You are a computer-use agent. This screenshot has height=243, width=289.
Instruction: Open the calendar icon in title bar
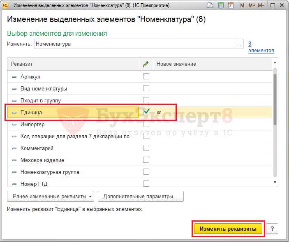pos(231,5)
